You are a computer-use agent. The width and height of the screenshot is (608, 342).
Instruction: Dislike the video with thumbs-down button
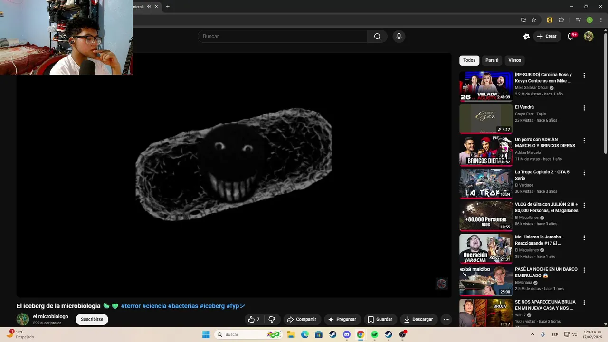pos(272,320)
